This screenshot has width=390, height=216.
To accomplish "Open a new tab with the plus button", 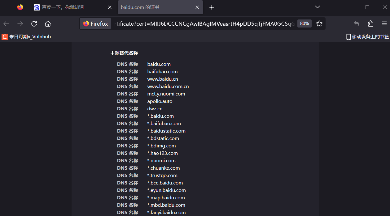I will [x=212, y=7].
